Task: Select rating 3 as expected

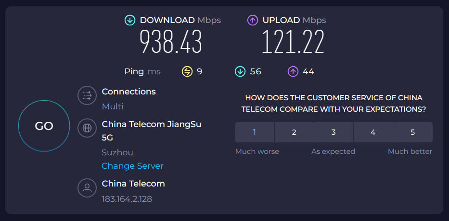Action: click(334, 132)
